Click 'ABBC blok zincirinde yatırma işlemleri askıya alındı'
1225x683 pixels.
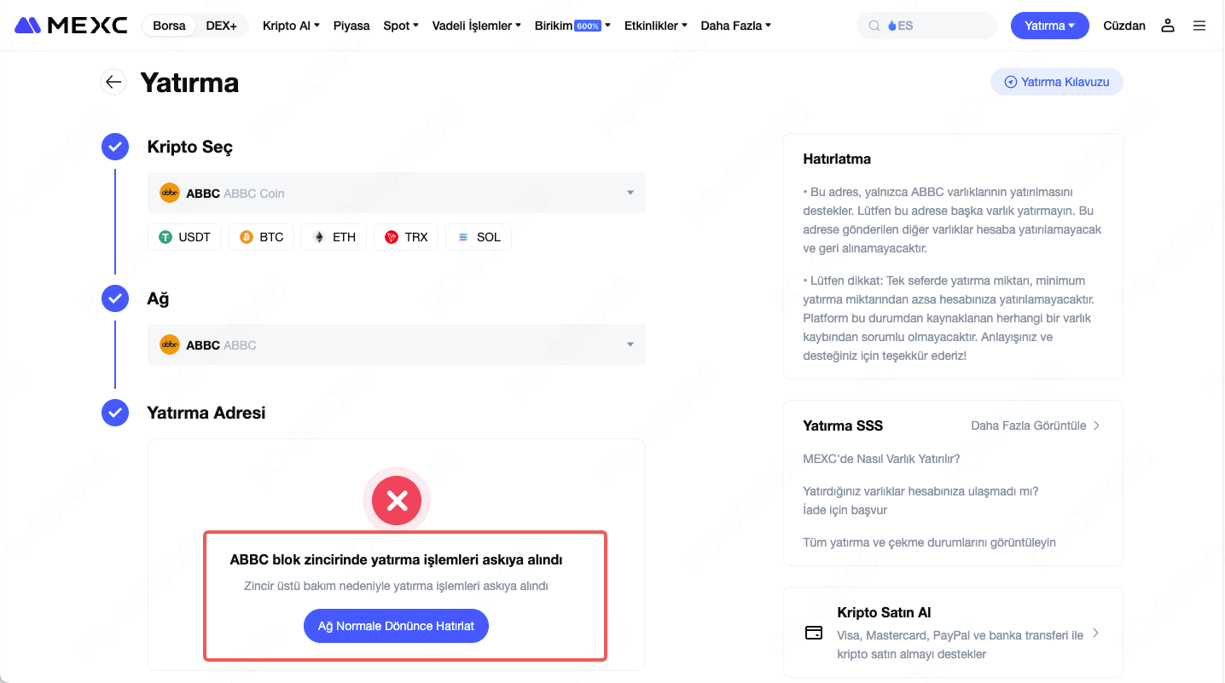click(397, 559)
